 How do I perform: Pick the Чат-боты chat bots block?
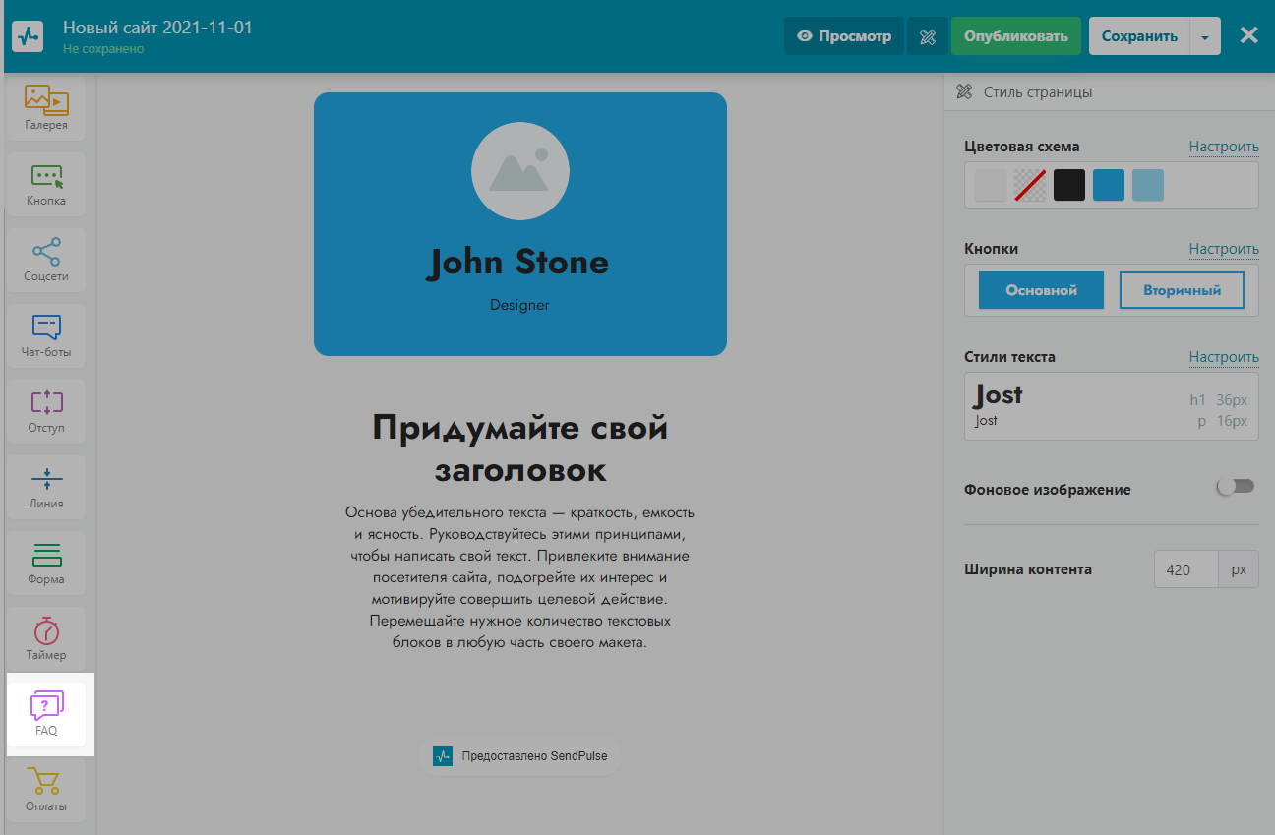point(46,335)
